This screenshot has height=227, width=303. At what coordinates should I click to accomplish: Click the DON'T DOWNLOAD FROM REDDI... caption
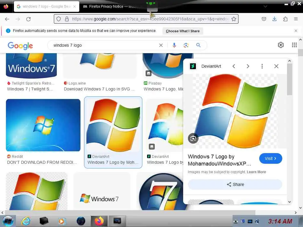click(42, 162)
